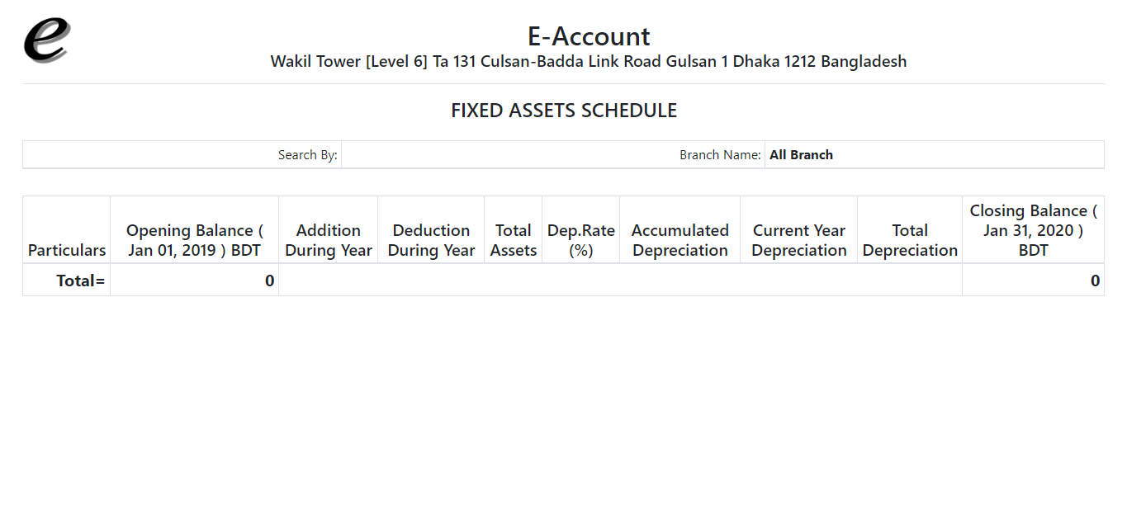This screenshot has width=1127, height=514.
Task: Click the E-Account logo icon
Action: [46, 40]
